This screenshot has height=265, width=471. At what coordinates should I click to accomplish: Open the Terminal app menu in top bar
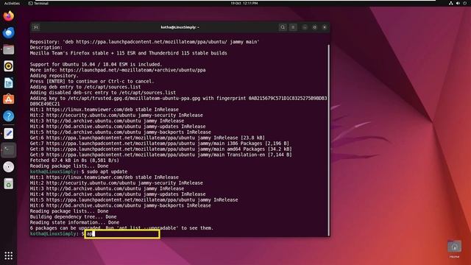coord(38,3)
